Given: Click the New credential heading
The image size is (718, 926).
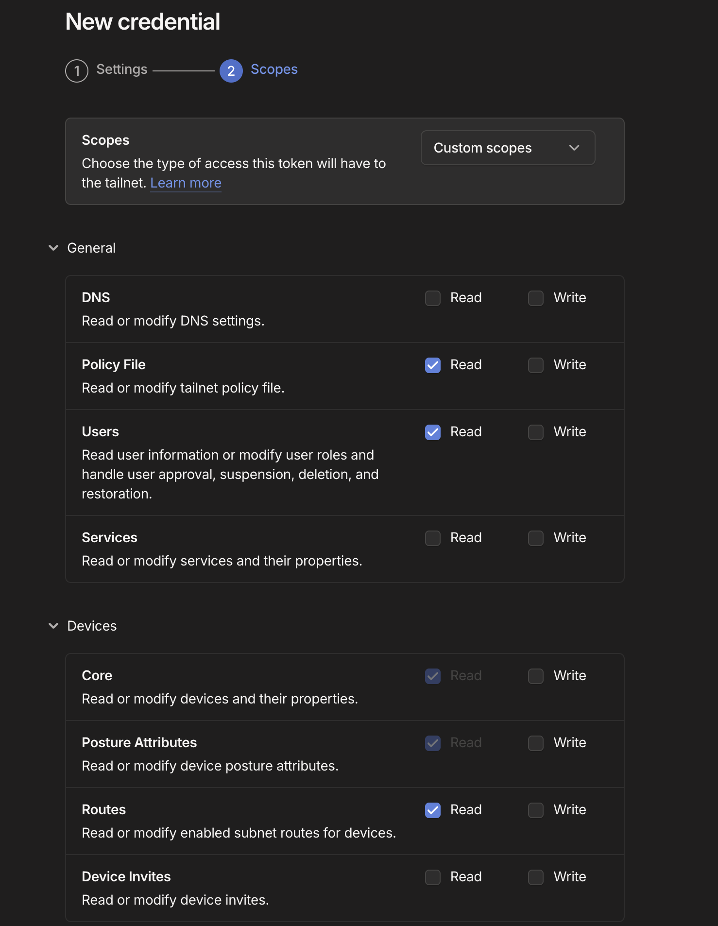Looking at the screenshot, I should (143, 22).
